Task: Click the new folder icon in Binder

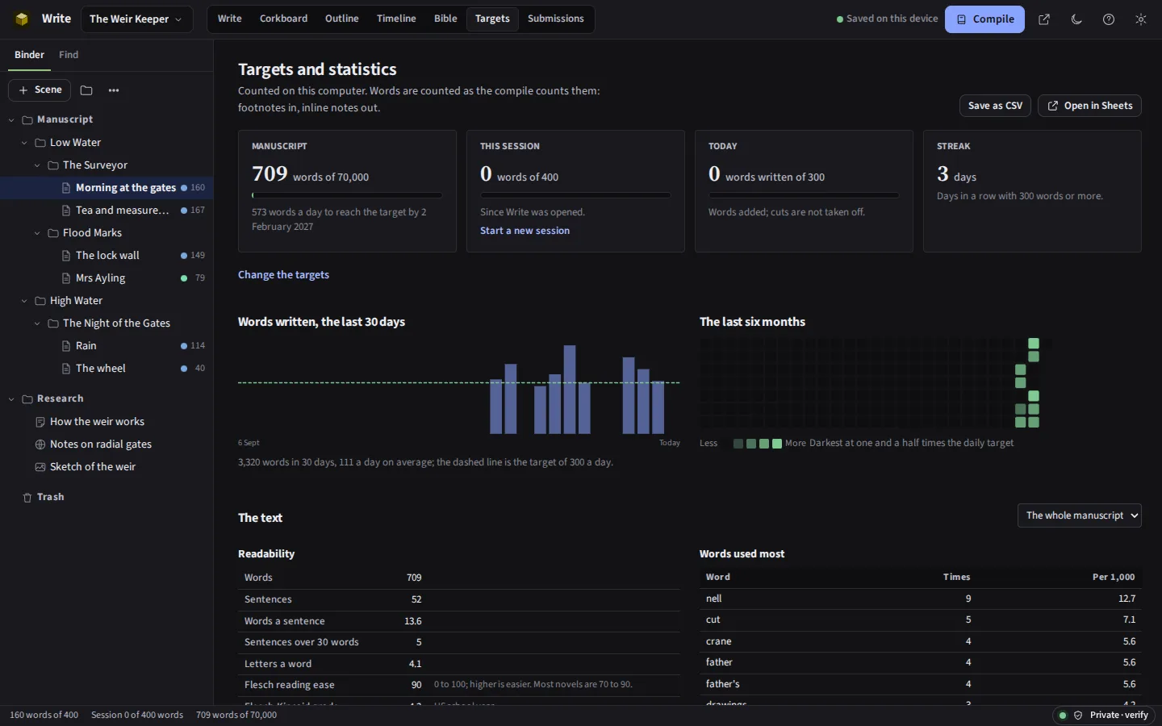Action: [x=86, y=90]
